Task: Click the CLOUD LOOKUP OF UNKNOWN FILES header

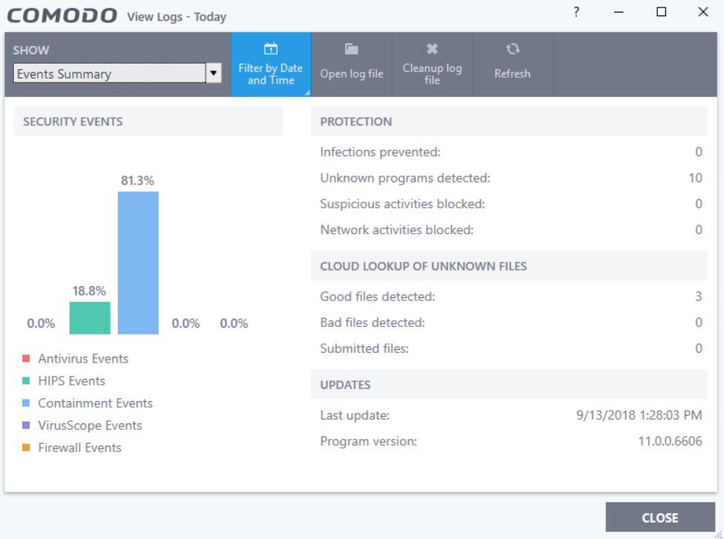Action: pos(509,266)
